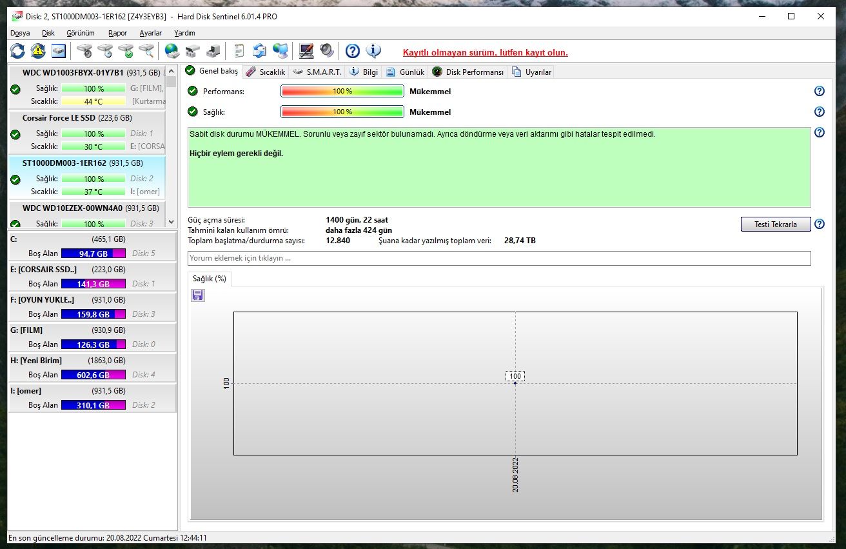The width and height of the screenshot is (846, 549).
Task: Click the blue framed disk panel toolbar icon
Action: [59, 51]
